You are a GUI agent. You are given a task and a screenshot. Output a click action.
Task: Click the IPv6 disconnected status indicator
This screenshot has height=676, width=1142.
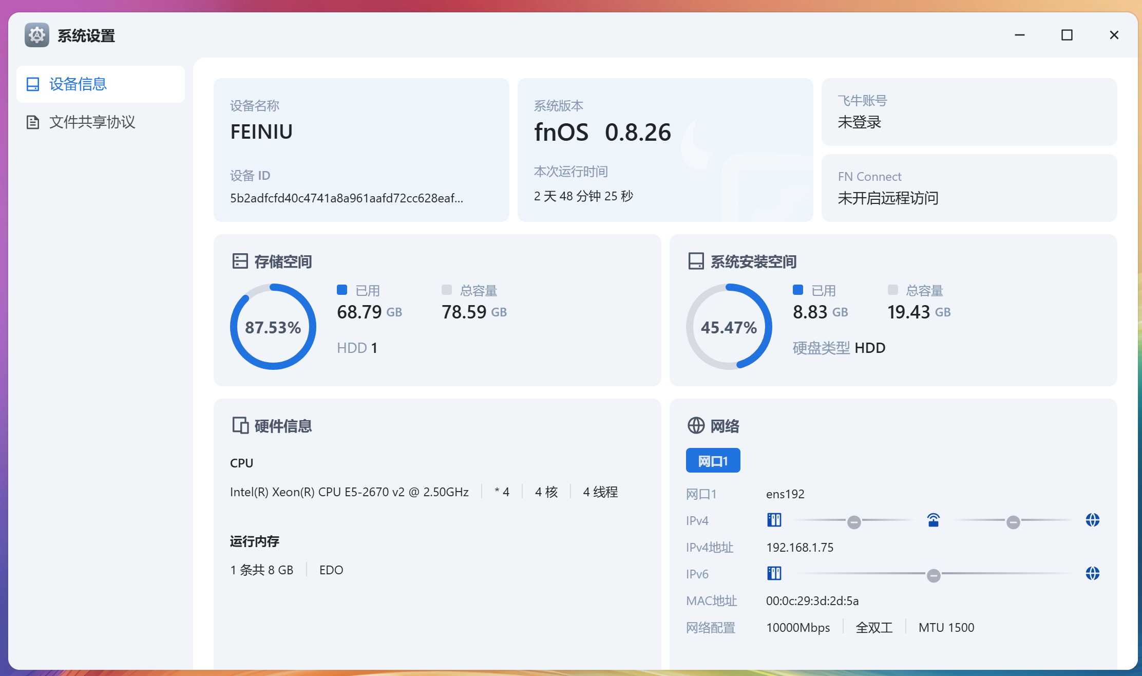(934, 576)
